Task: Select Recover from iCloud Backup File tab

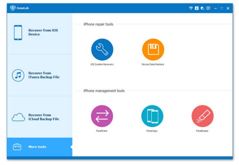Action: click(x=40, y=117)
